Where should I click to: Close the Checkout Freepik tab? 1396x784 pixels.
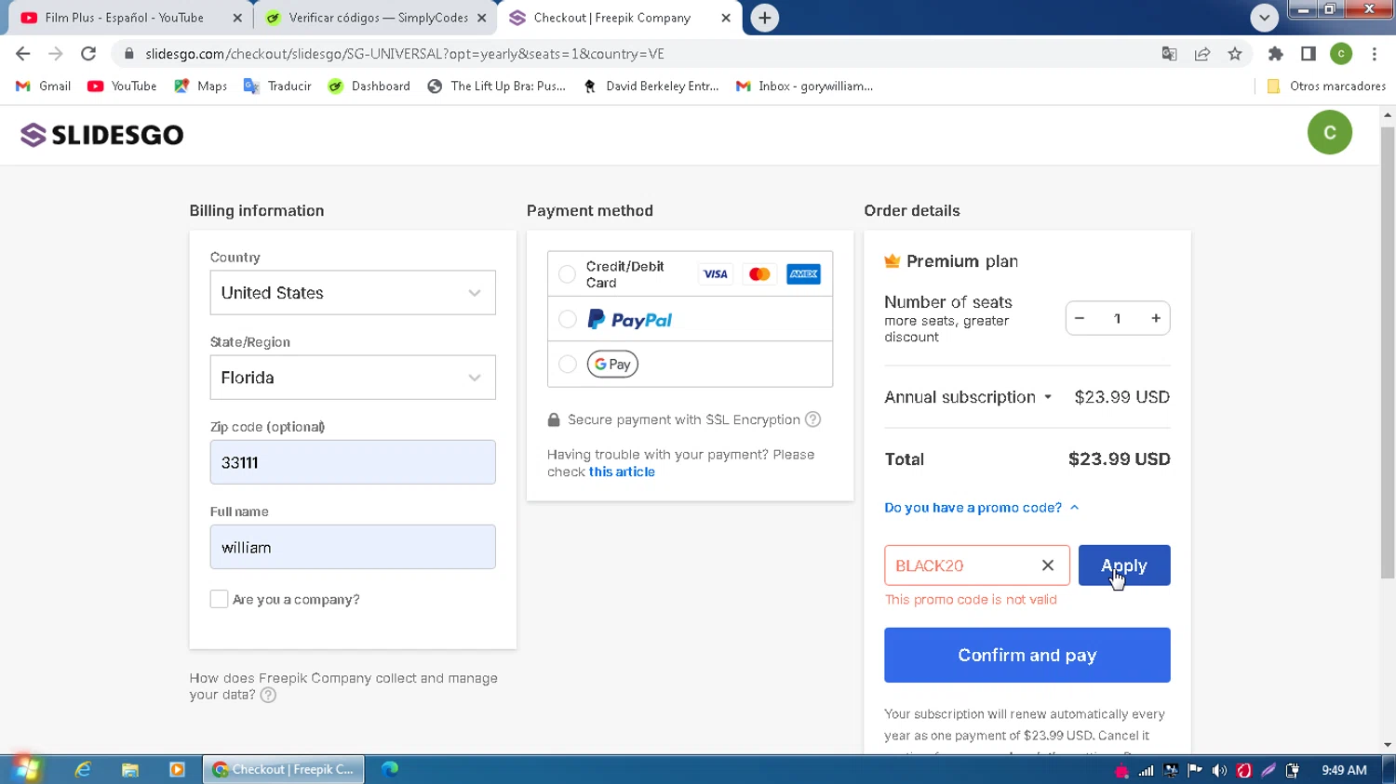click(x=726, y=18)
